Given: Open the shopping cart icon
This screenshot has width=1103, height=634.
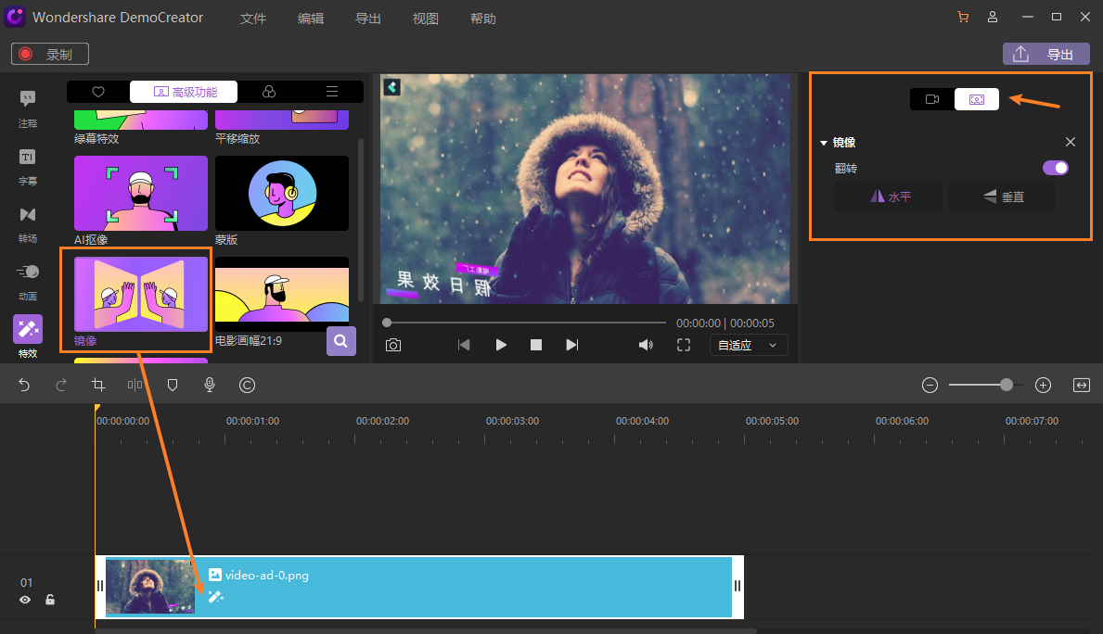Looking at the screenshot, I should click(x=962, y=18).
